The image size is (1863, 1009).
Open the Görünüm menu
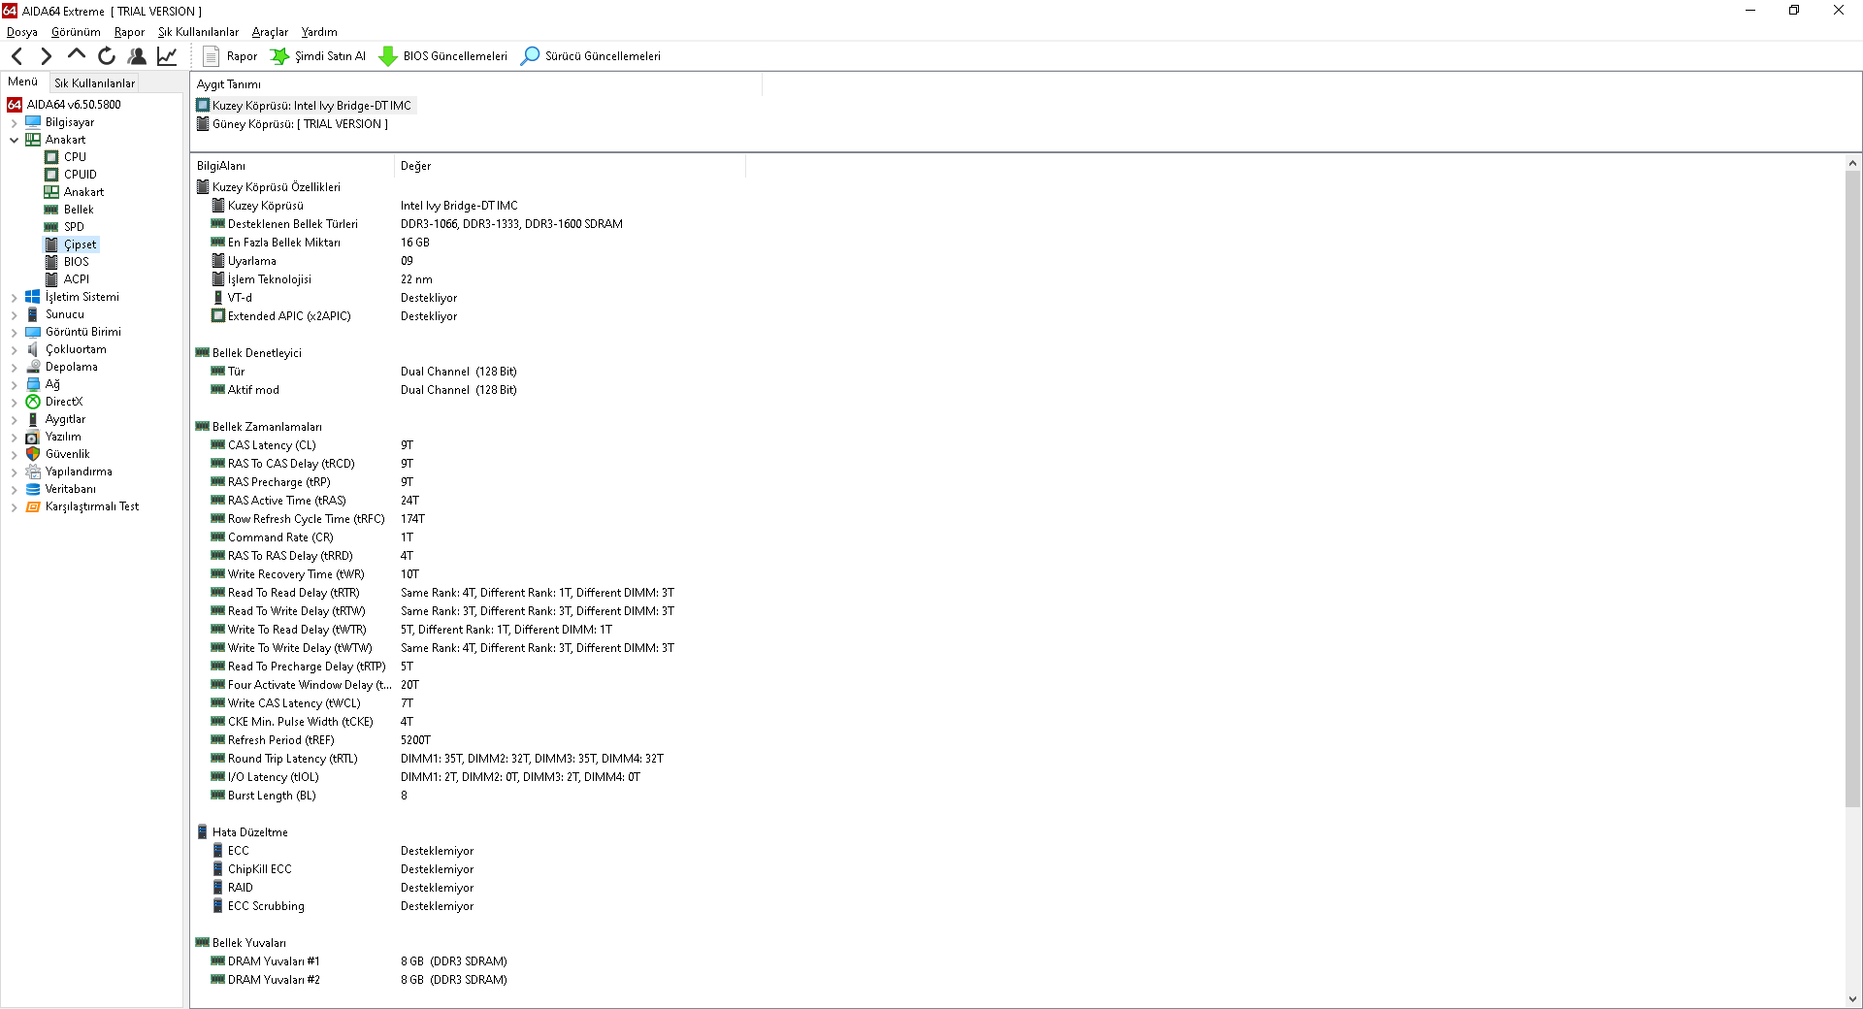point(76,32)
